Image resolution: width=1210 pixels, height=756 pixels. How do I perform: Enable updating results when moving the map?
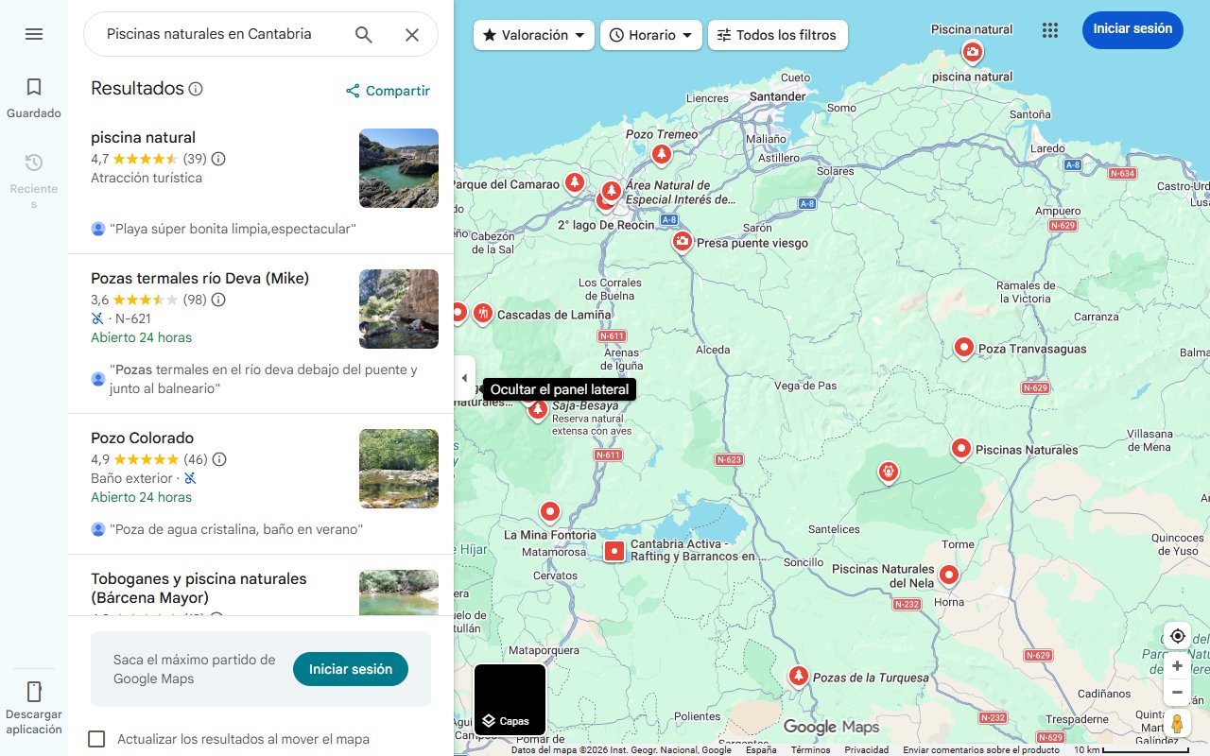(96, 739)
